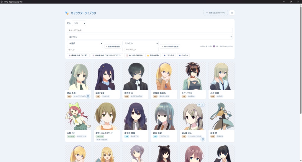Select 緋尾 叉夜 character portrait
The width and height of the screenshot is (302, 162).
click(107, 76)
